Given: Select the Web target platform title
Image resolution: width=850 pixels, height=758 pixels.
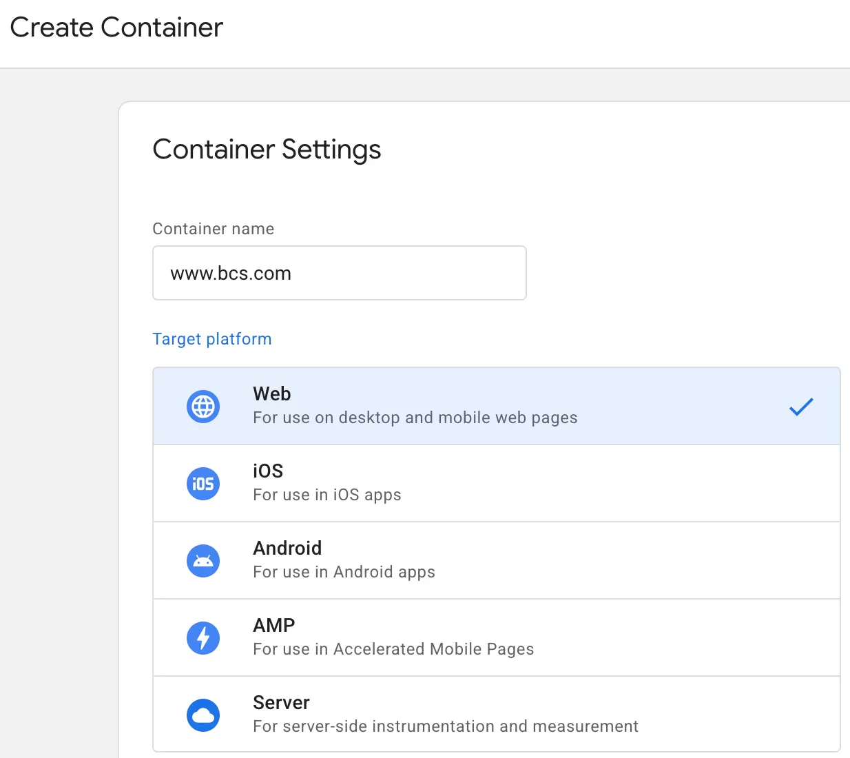Looking at the screenshot, I should 272,394.
